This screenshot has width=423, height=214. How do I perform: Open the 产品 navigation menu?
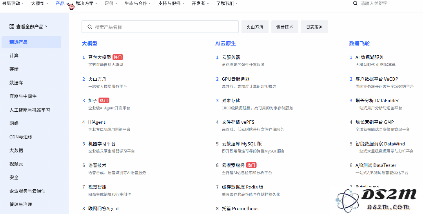62,4
